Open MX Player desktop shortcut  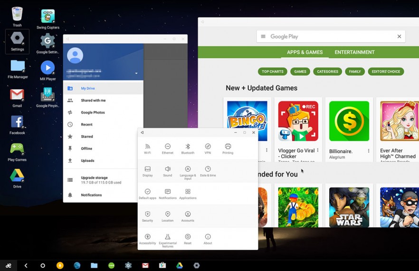point(48,71)
